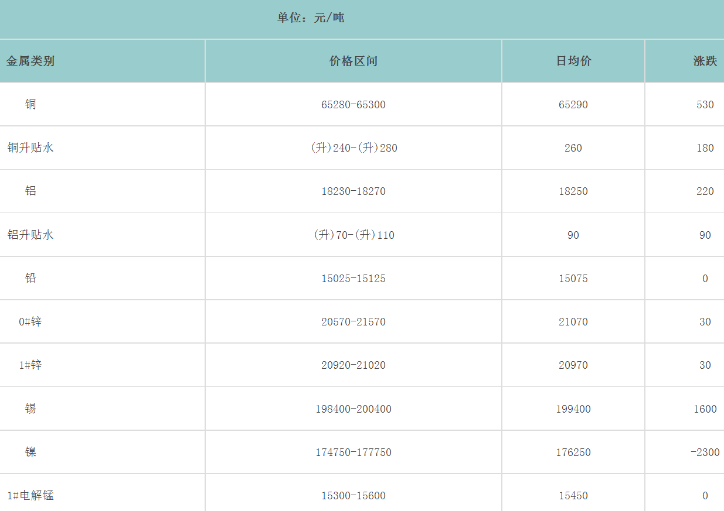Click the 单位：元/吨 caption text
Image resolution: width=724 pixels, height=511 pixels.
coord(311,18)
